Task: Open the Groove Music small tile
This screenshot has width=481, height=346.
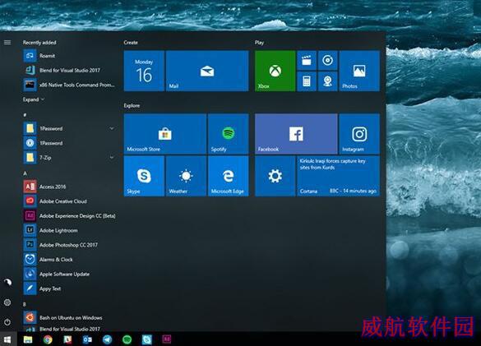Action: (327, 61)
